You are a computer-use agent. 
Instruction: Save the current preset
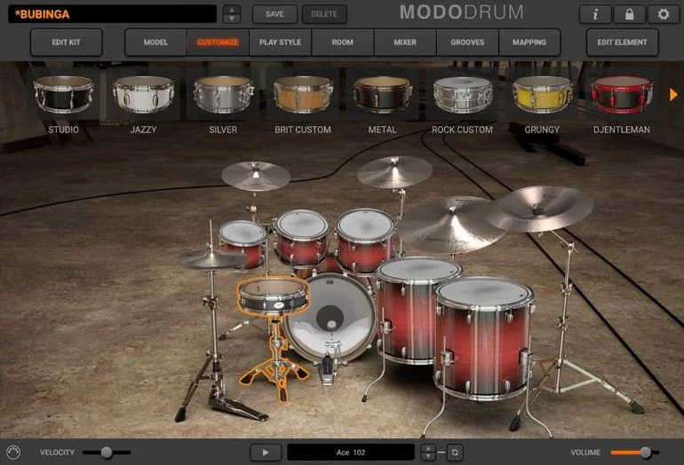(274, 14)
